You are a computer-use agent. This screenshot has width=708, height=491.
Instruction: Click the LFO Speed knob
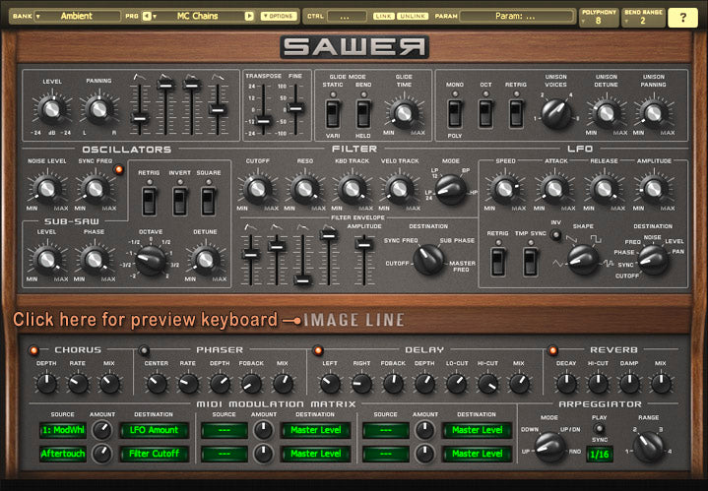pos(505,187)
